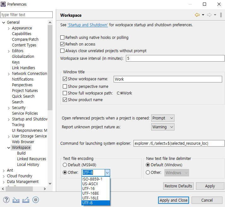Click the forward navigation arrow icon
The height and width of the screenshot is (207, 225).
click(x=209, y=15)
